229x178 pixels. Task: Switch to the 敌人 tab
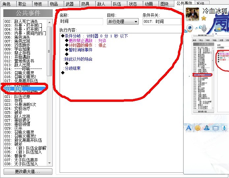point(103,4)
